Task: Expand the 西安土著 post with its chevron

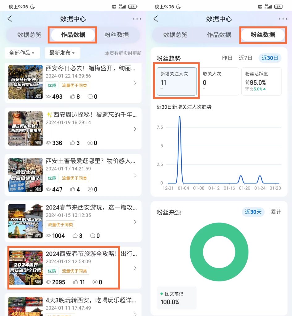Action: (x=135, y=176)
